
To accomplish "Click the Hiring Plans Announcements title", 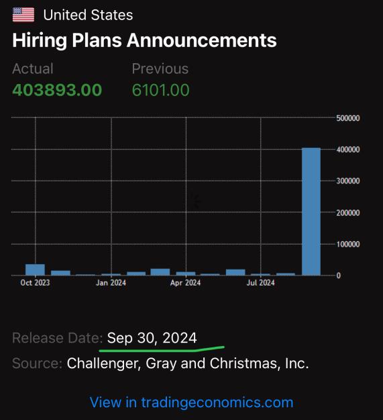I will (x=144, y=40).
